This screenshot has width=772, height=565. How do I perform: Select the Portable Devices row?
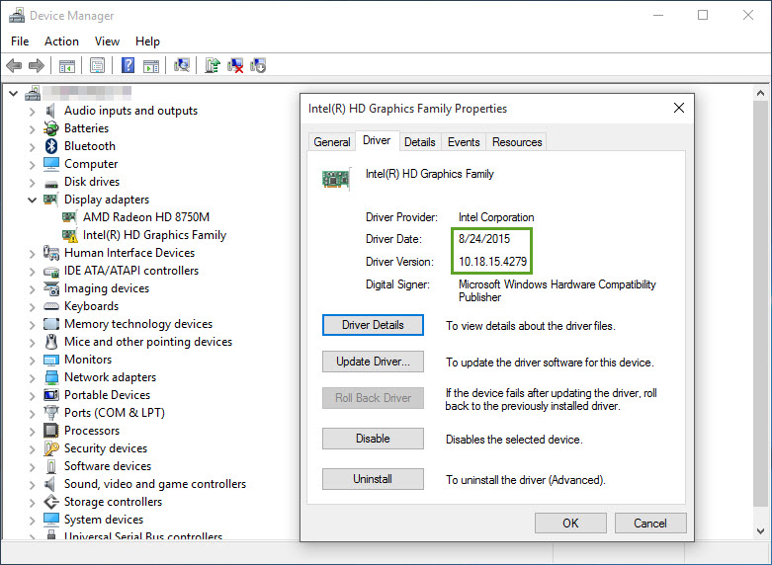tap(108, 395)
